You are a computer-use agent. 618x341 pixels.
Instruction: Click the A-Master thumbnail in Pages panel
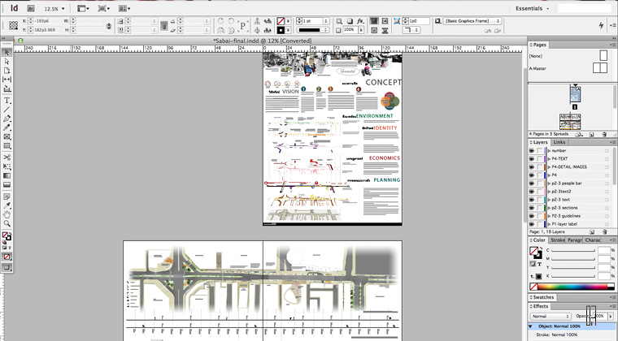(x=600, y=68)
